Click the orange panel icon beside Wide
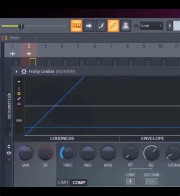Viewport: 180px width, 196px height. click(x=5, y=38)
